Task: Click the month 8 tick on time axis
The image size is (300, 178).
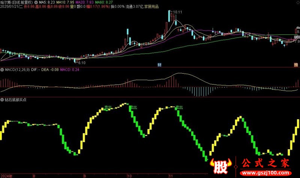Action: [x=34, y=176]
